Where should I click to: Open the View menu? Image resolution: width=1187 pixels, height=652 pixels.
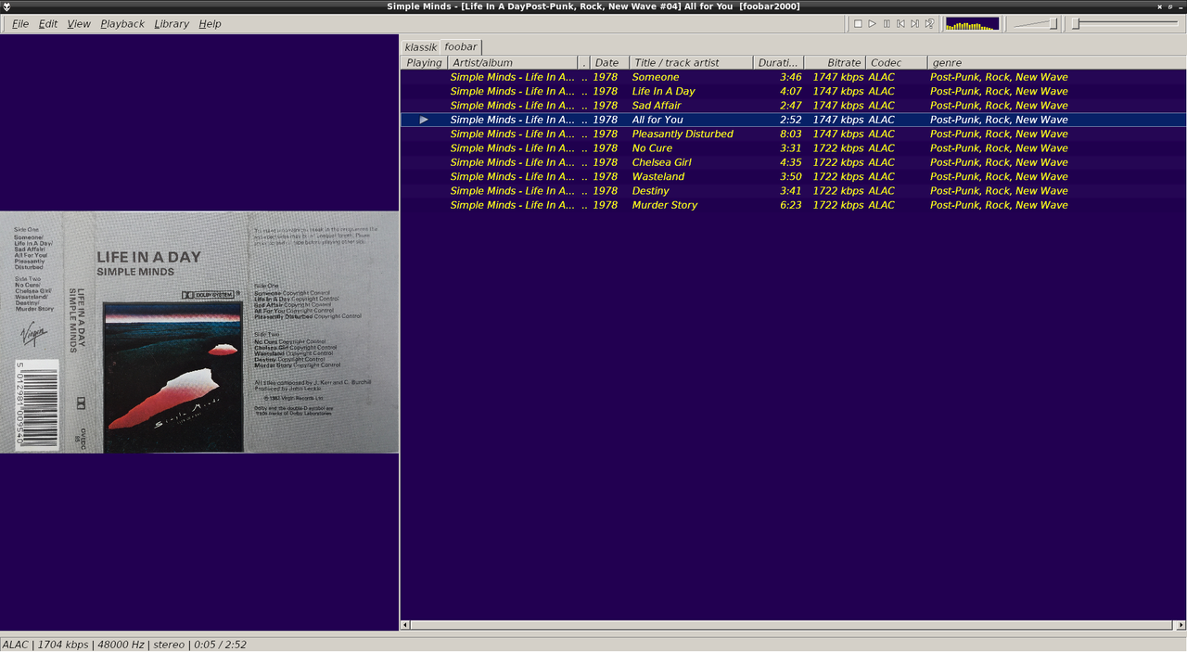[x=79, y=23]
